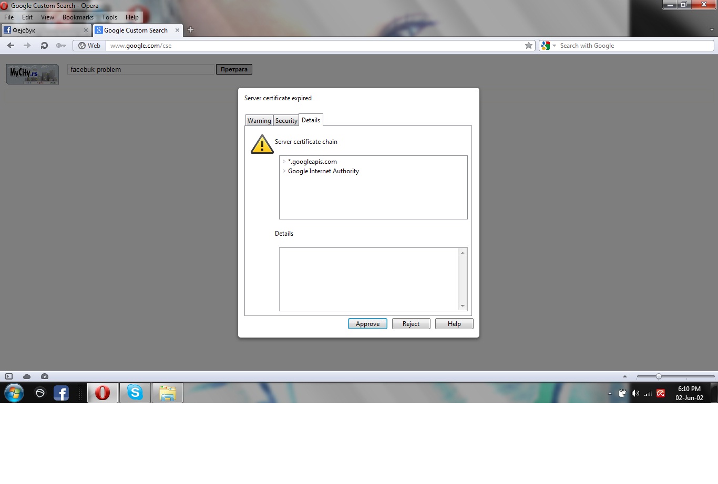Viewport: 718px width, 484px height.
Task: Open Windows Explorer from the taskbar
Action: (168, 393)
